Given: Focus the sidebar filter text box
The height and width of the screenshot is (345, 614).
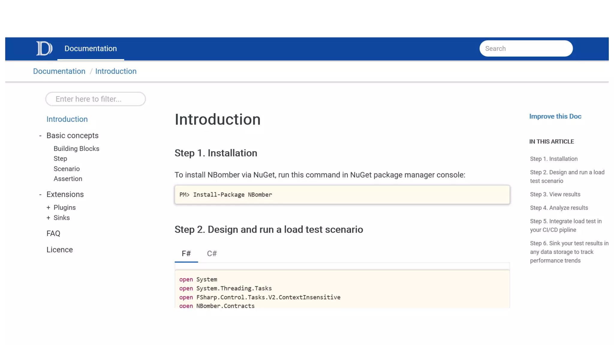Looking at the screenshot, I should [95, 99].
